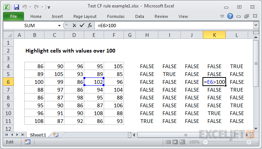The width and height of the screenshot is (262, 149).
Task: Select the Sheet1 tab
Action: [x=38, y=135]
